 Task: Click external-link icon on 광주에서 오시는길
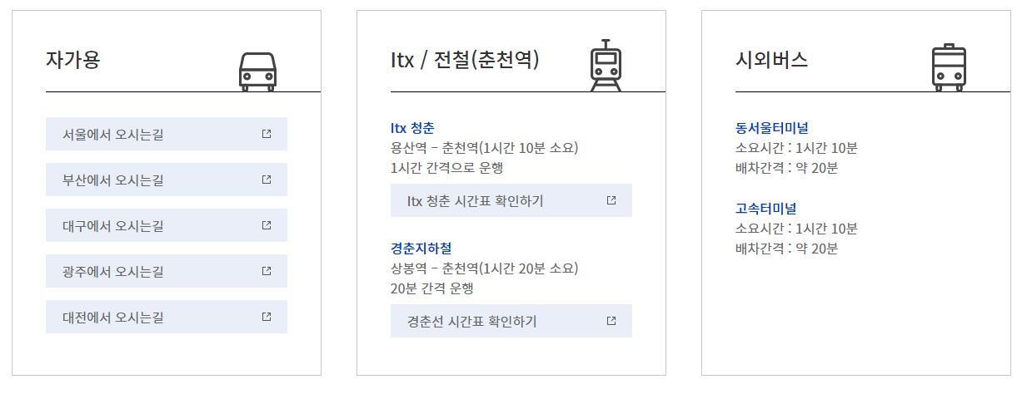click(x=267, y=270)
